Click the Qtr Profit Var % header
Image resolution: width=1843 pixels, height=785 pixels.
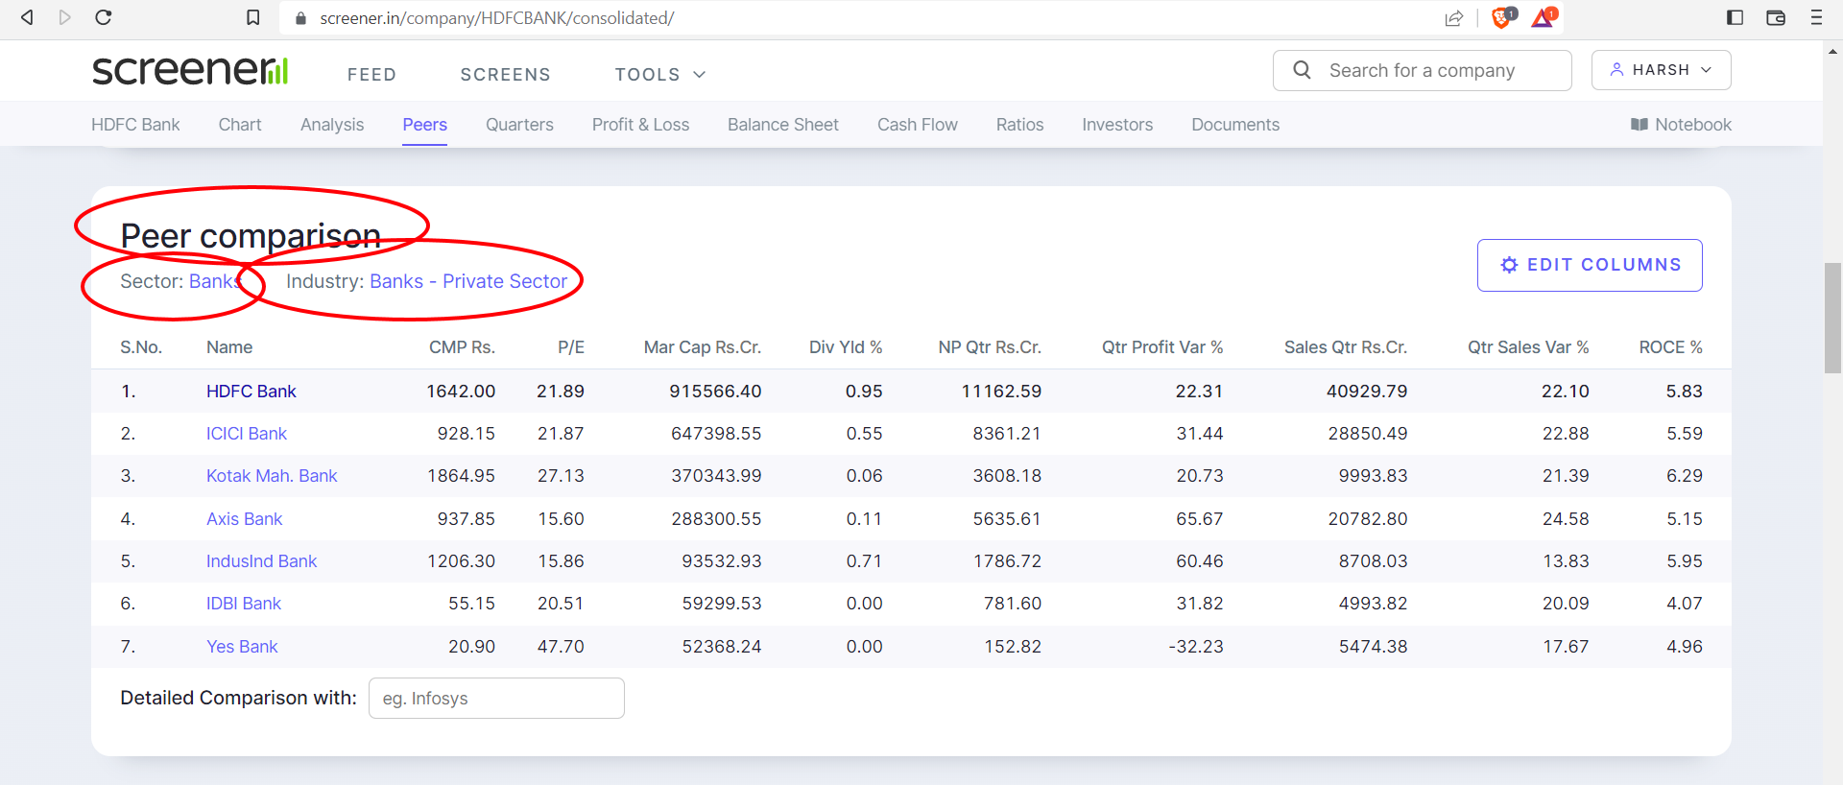click(1162, 347)
